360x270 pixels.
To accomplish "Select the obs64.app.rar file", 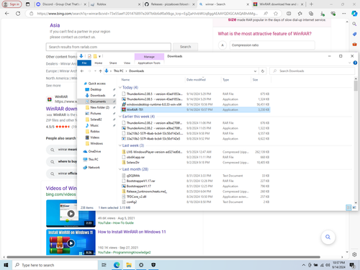I will 135,157.
